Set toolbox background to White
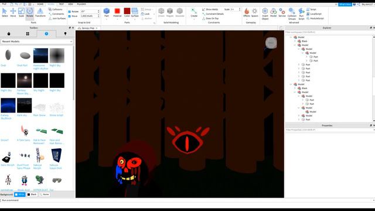The height and width of the screenshot is (211, 375). point(20,195)
